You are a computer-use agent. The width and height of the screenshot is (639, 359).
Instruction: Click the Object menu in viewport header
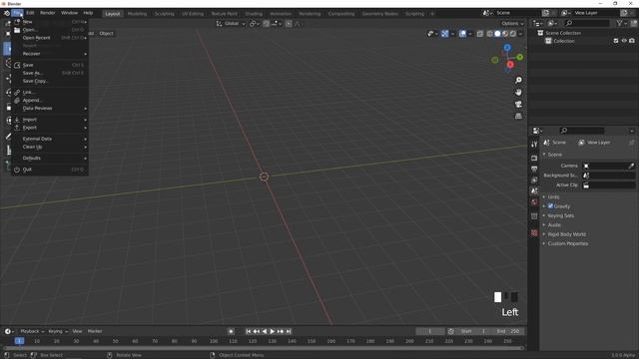[x=107, y=33]
